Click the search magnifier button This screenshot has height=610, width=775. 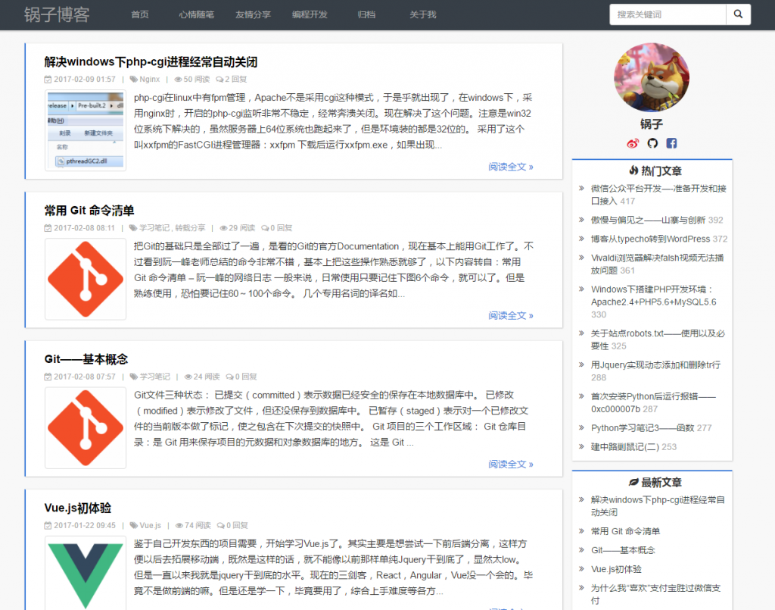point(738,14)
